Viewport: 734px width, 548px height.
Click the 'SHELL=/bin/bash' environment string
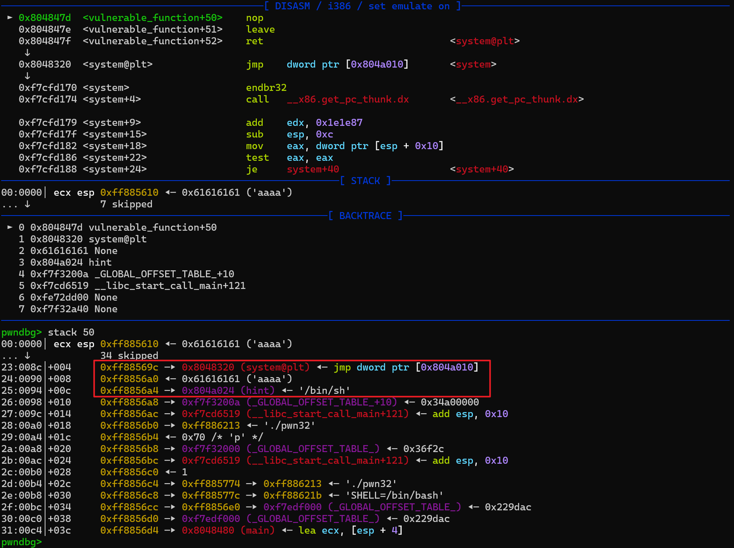point(394,496)
